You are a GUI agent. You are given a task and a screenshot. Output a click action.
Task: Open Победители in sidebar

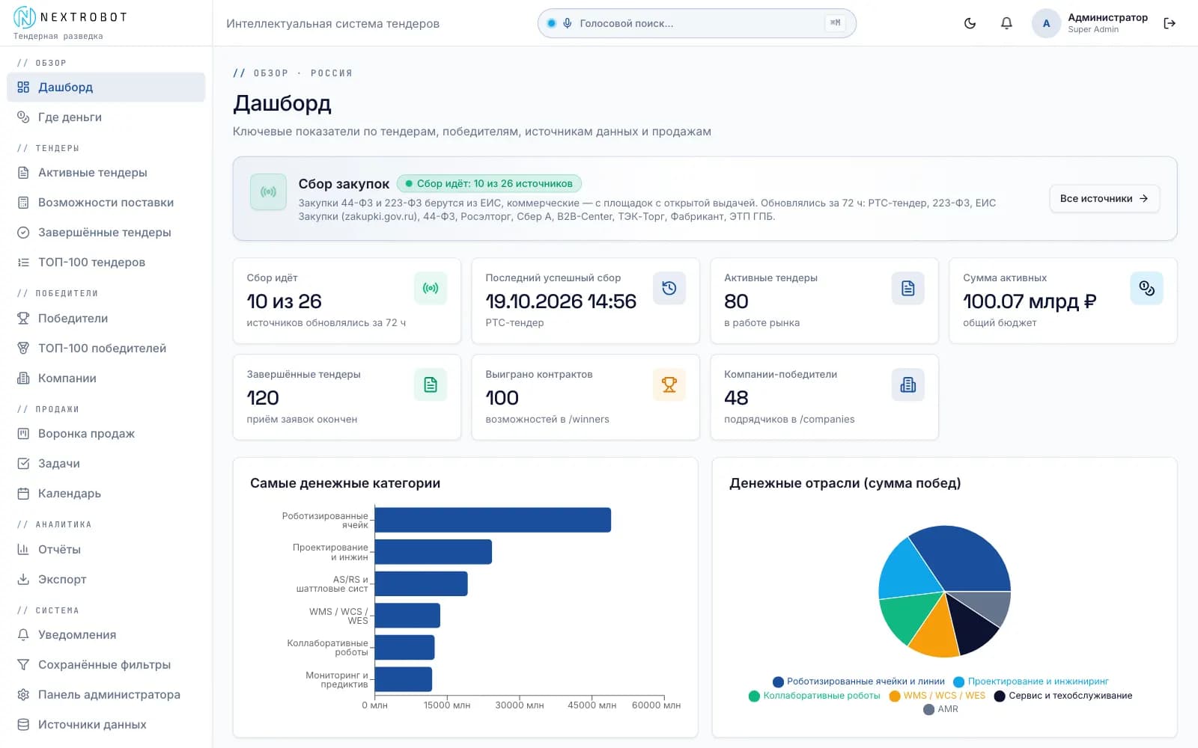(106, 318)
